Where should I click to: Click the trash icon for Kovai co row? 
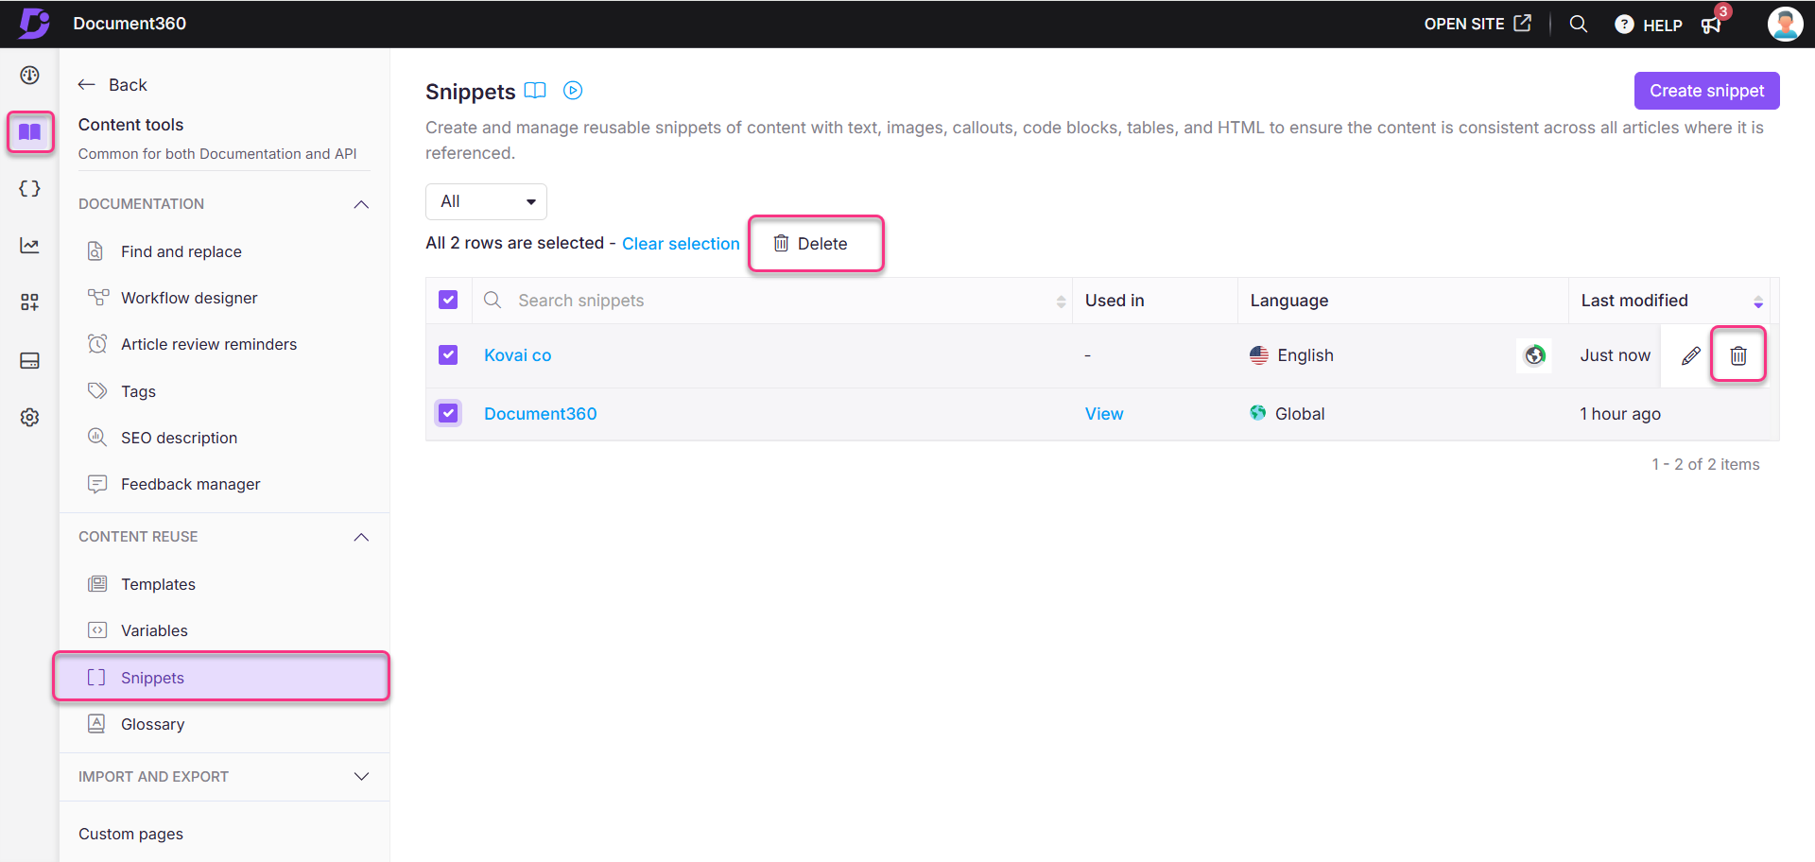[x=1738, y=355]
